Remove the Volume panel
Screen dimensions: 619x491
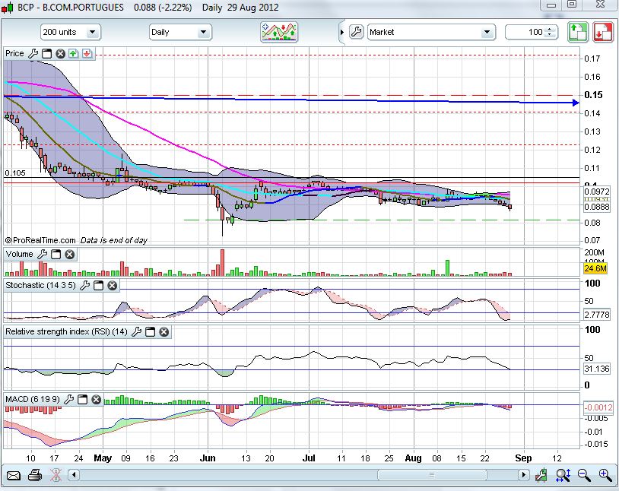[69, 254]
